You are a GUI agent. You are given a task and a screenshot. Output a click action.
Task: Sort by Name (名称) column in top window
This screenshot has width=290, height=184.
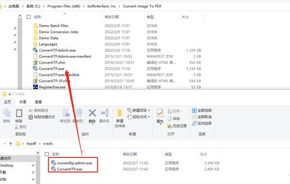tap(38, 17)
